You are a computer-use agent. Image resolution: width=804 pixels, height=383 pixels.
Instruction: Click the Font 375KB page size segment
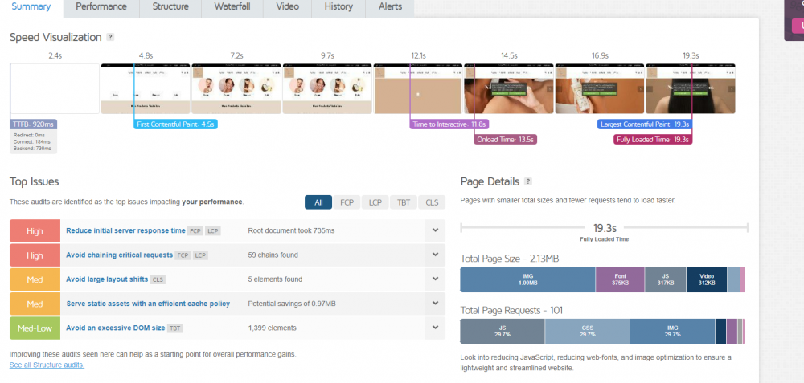620,279
